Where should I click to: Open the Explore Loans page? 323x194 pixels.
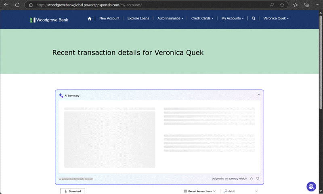coord(138,18)
